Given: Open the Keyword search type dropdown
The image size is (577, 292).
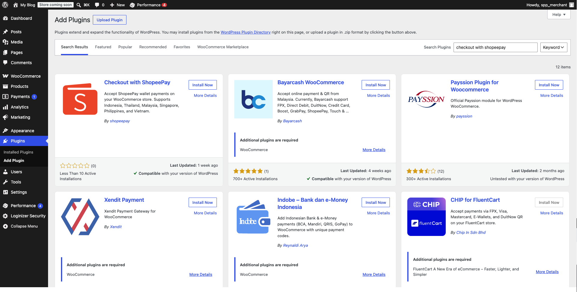Looking at the screenshot, I should pos(554,47).
